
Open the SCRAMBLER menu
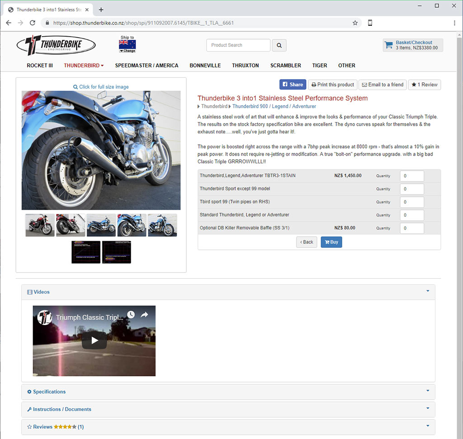tap(286, 65)
